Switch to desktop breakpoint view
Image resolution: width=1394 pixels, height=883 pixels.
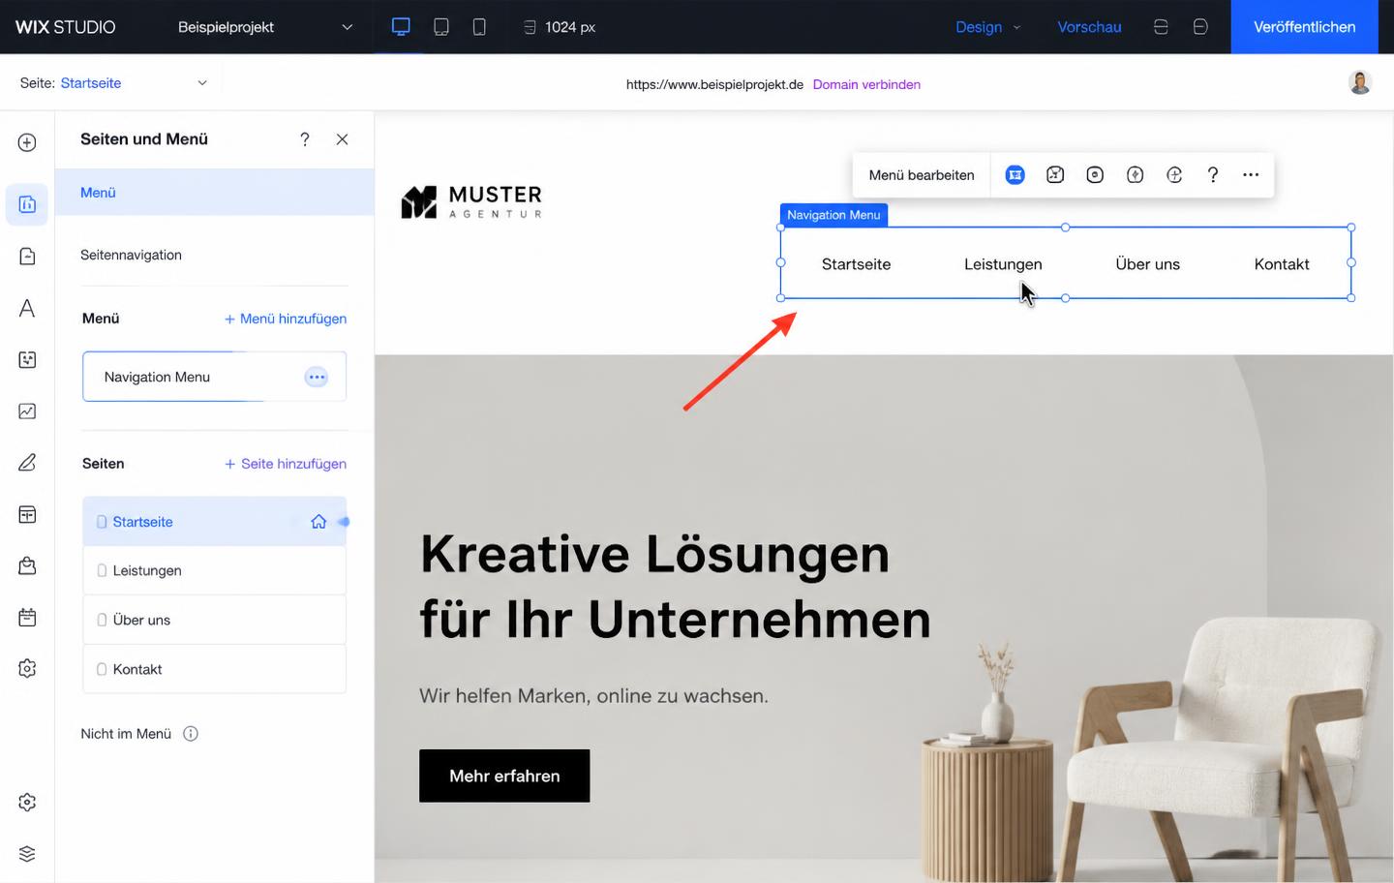pyautogui.click(x=401, y=27)
